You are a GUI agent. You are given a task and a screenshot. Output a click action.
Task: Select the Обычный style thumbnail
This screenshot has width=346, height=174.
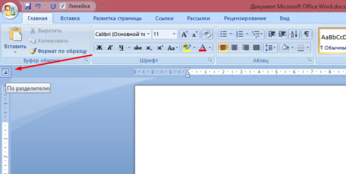tap(332, 41)
